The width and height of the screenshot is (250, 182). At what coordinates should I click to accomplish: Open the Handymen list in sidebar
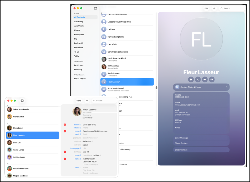click(x=79, y=35)
